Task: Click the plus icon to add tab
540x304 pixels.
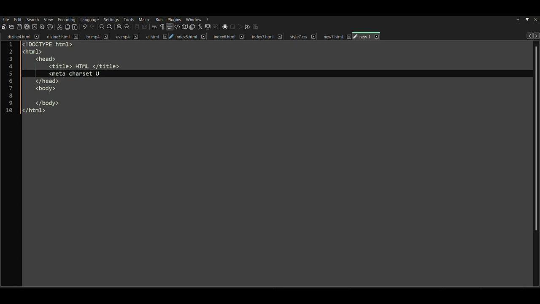Action: (x=518, y=19)
